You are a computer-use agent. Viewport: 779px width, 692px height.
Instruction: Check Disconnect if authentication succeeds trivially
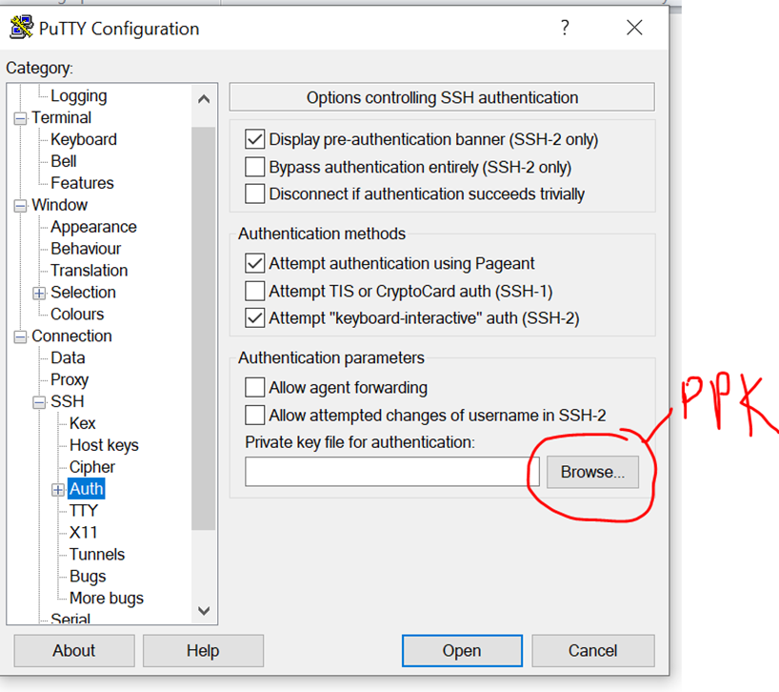click(254, 193)
